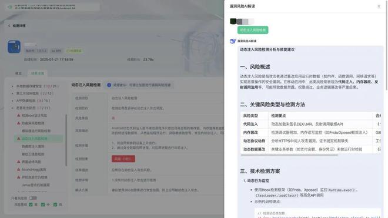Click warning icon of 防截屏风险检测
The height and width of the screenshot is (218, 388).
pyautogui.click(x=19, y=123)
